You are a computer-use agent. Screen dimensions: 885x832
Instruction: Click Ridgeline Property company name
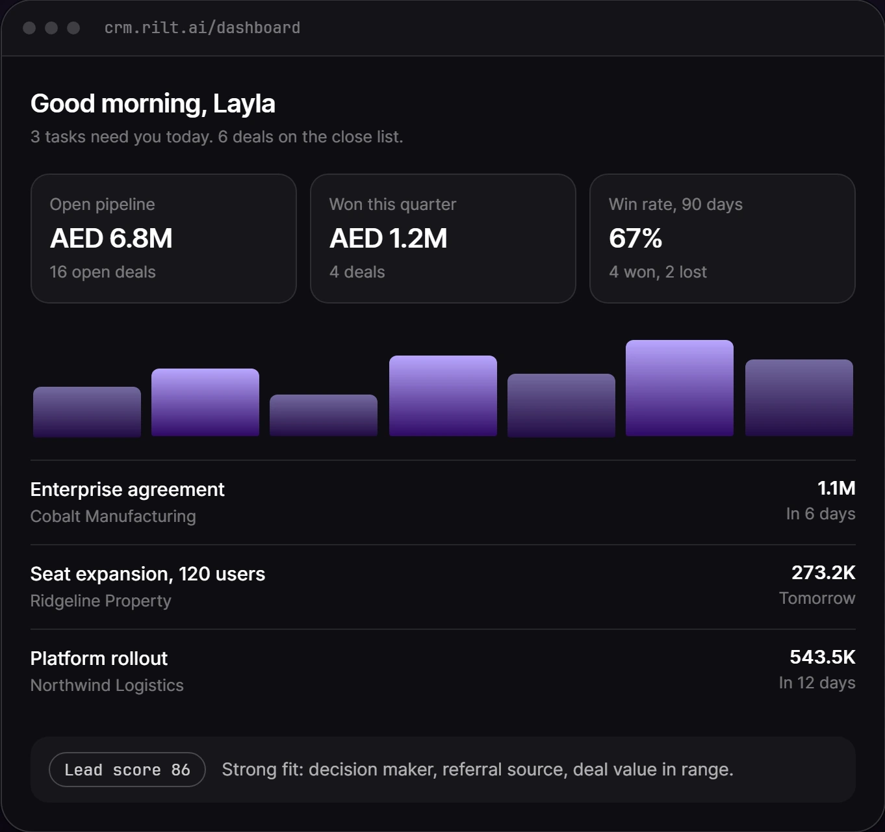tap(101, 601)
